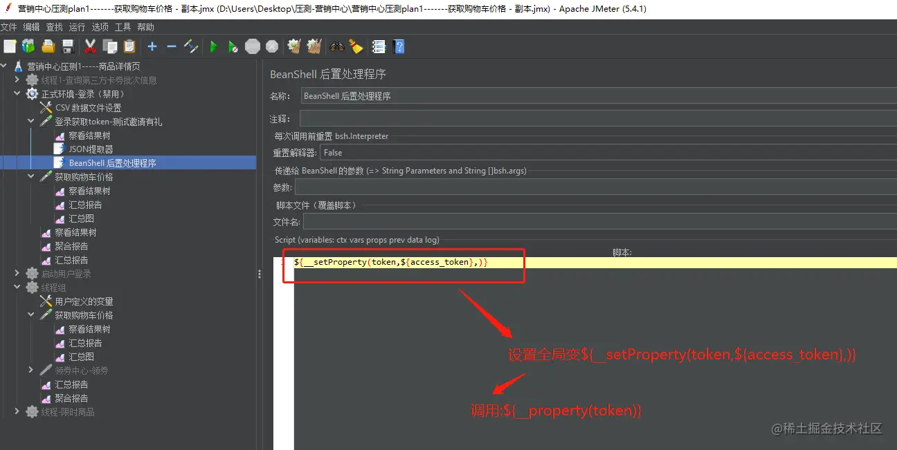
Task: Search the tree with the binoculars icon
Action: [x=337, y=46]
